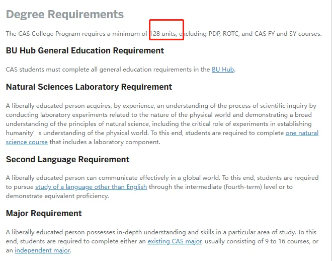This screenshot has height=261, width=332.
Task: Select the 'Natural Sciences Laboratory Requirement' heading
Action: click(89, 87)
